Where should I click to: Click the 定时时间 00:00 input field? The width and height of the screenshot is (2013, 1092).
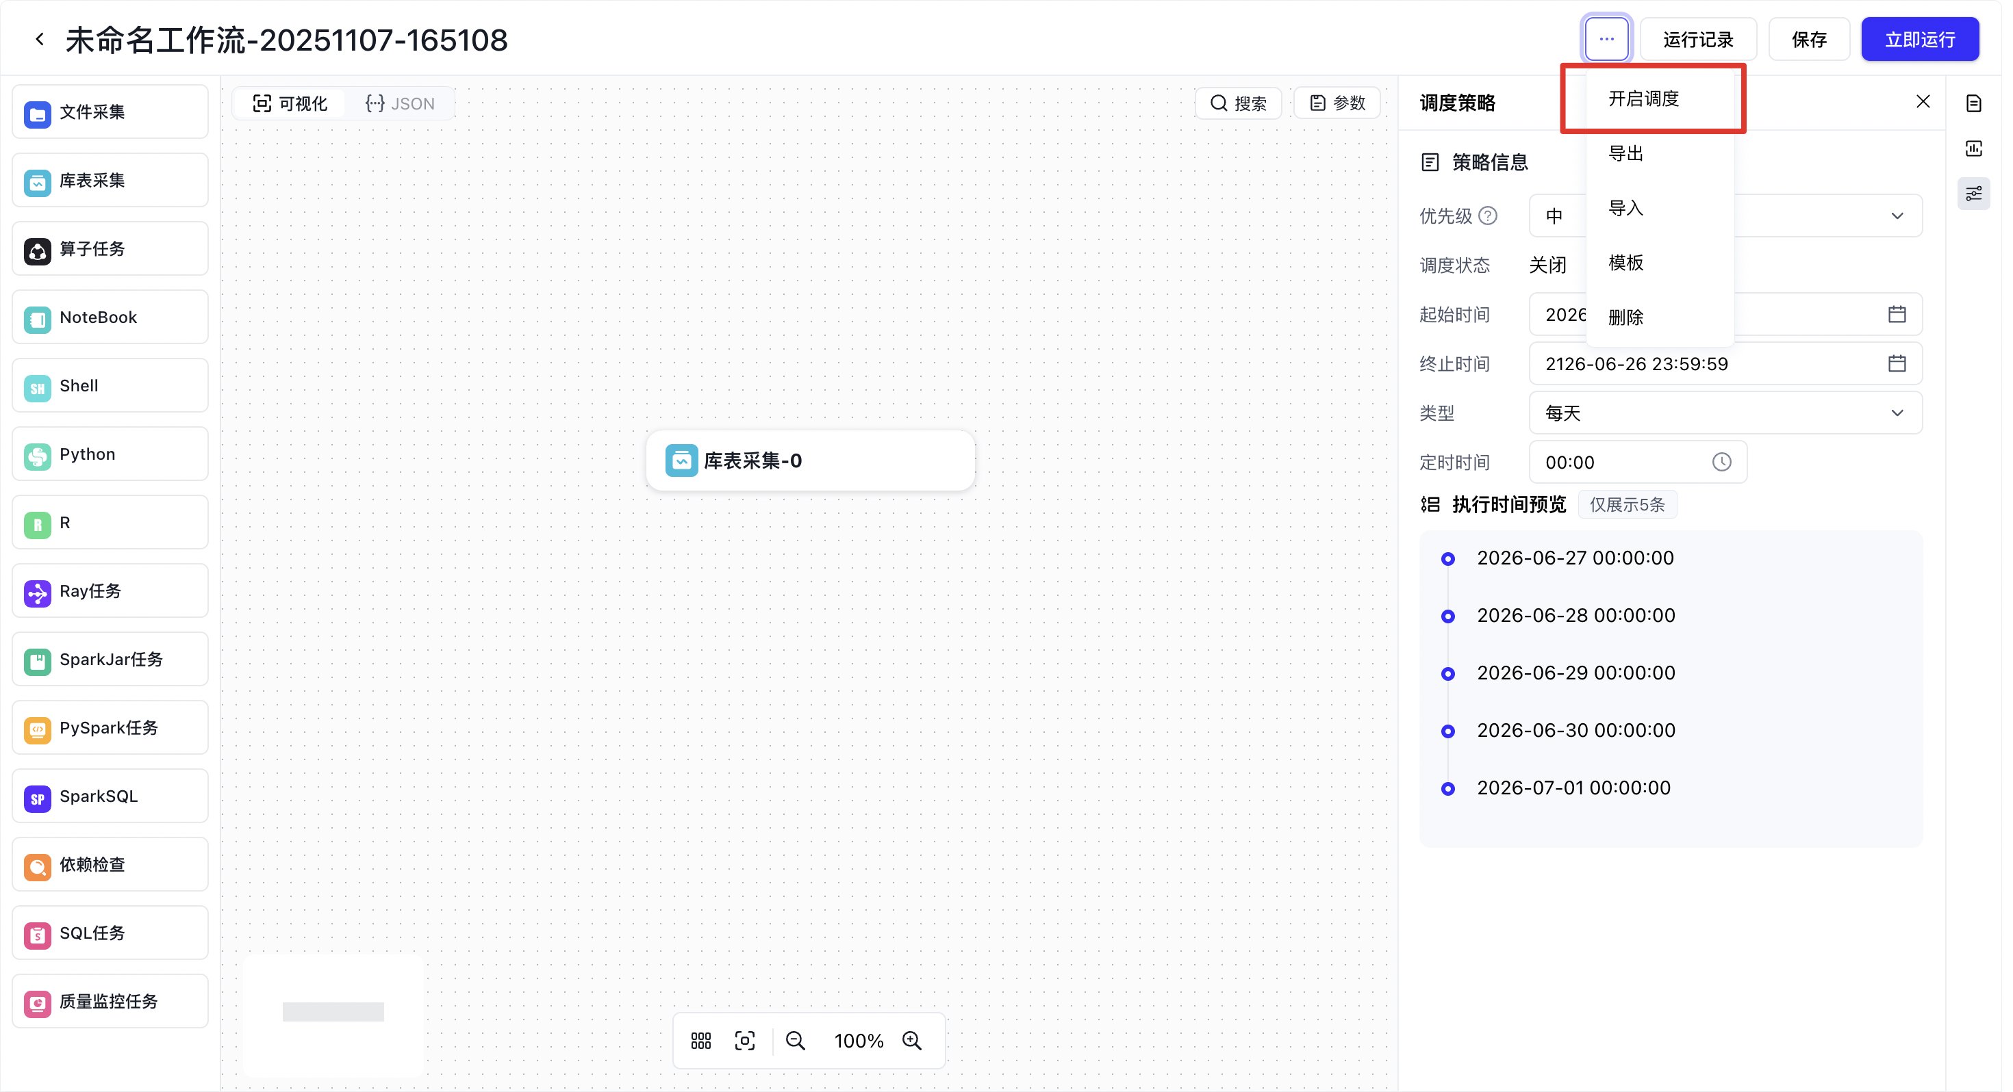(x=1646, y=464)
